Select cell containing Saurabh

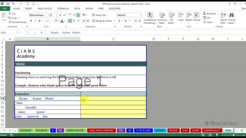(48, 107)
